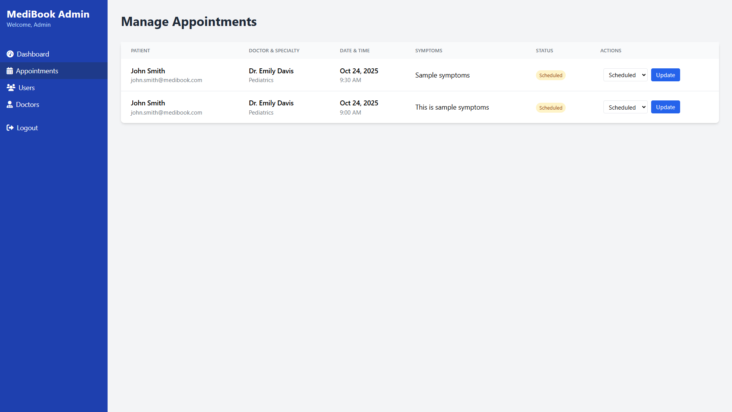Click the Users group icon

(x=11, y=88)
